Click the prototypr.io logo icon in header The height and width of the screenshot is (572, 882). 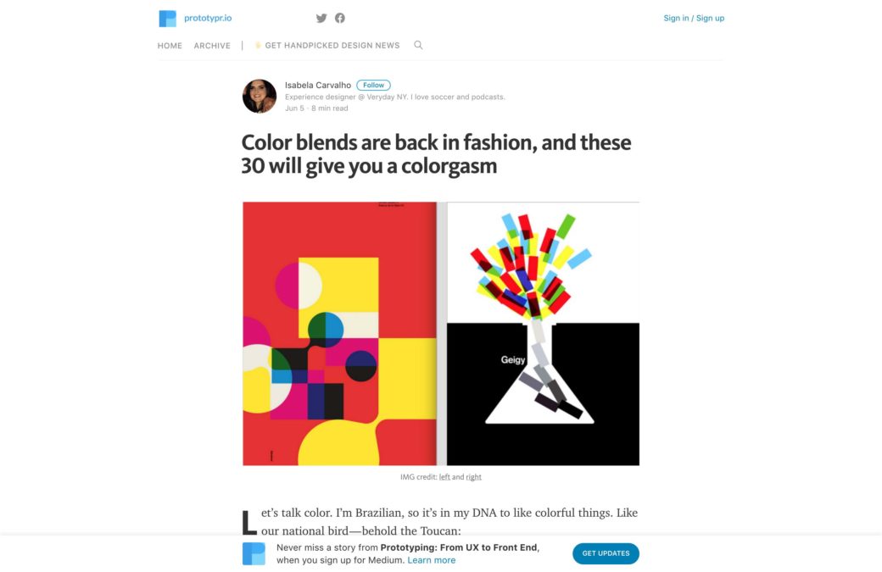167,19
